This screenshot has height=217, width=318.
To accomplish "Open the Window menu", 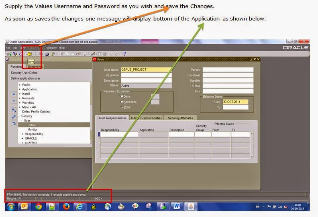I will [51, 48].
